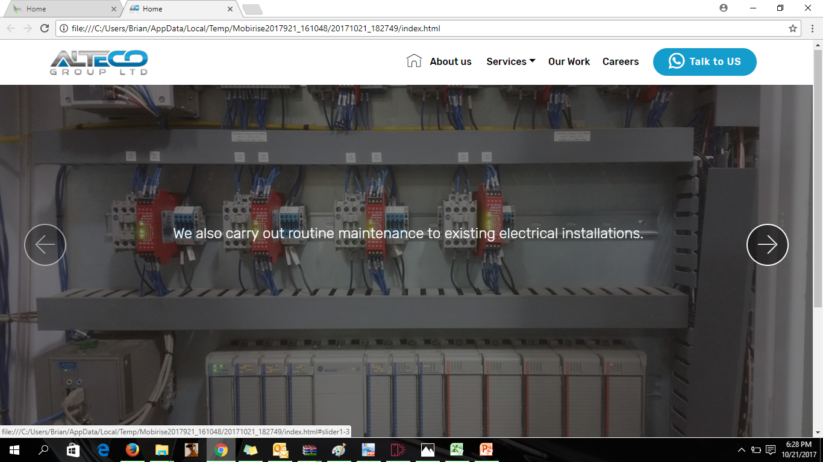Viewport: 823px width, 462px height.
Task: Bookmark this page with the star icon
Action: 793,28
